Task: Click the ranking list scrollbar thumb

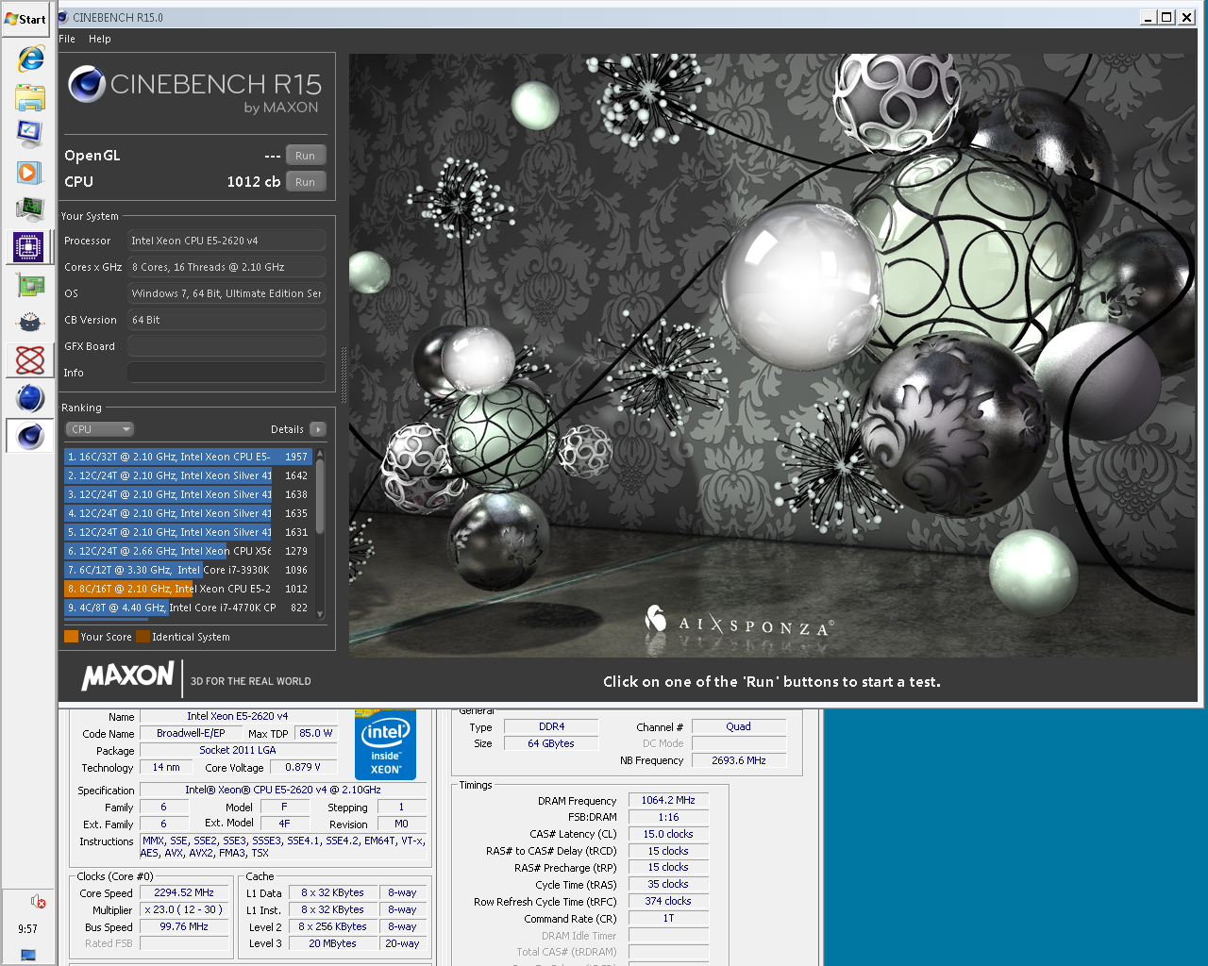Action: (x=321, y=495)
